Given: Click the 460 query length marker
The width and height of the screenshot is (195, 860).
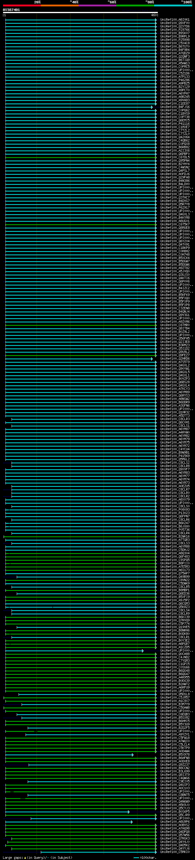Looking at the screenshot, I should pyautogui.click(x=154, y=15).
